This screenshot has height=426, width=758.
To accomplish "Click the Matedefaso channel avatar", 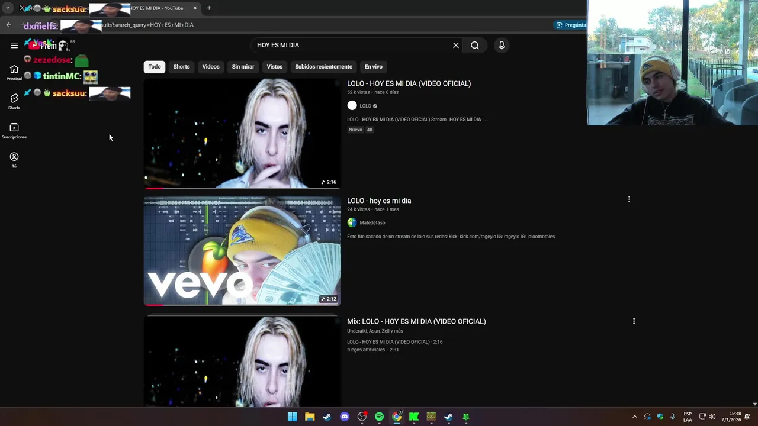I will [352, 222].
